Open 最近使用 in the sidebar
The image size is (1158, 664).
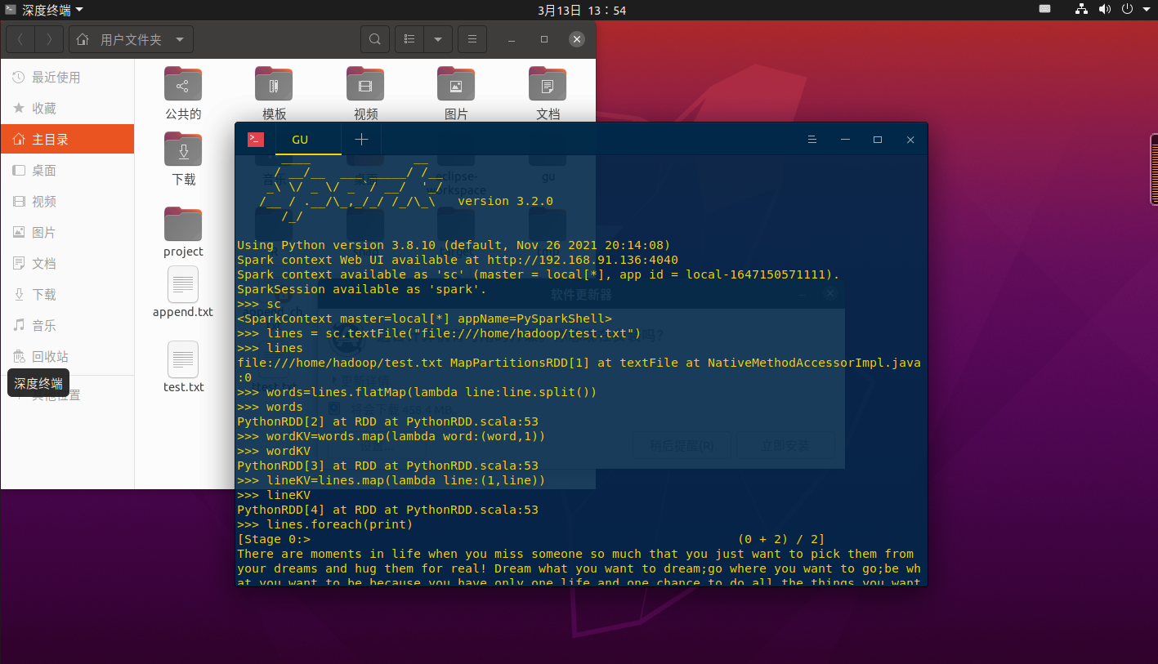pyautogui.click(x=67, y=78)
